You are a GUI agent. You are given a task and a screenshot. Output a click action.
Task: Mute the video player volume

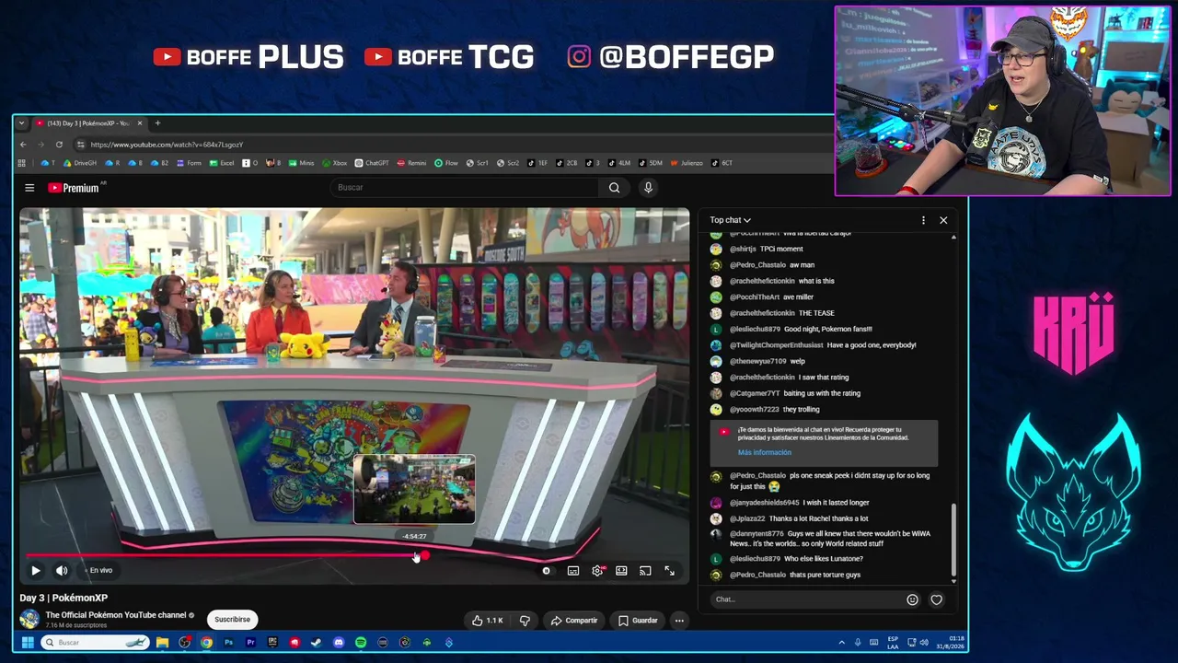pyautogui.click(x=62, y=571)
